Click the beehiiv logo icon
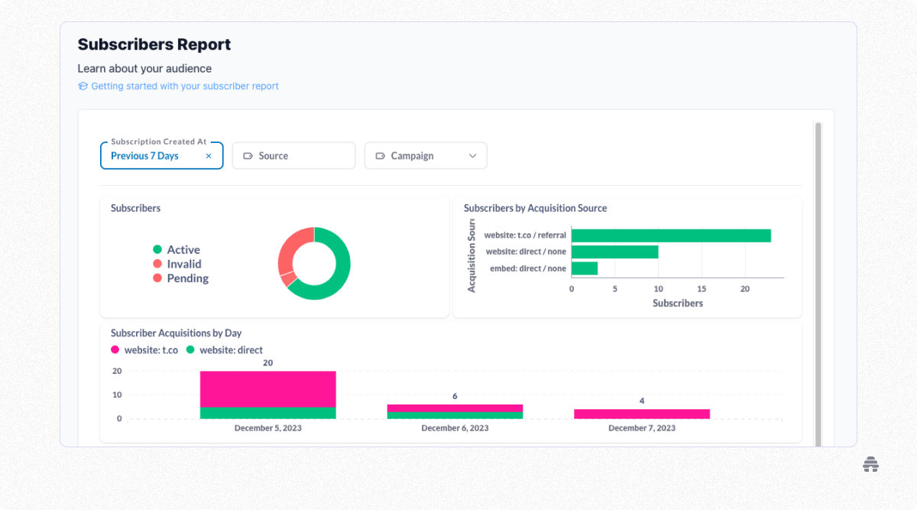This screenshot has height=510, width=917. click(870, 464)
